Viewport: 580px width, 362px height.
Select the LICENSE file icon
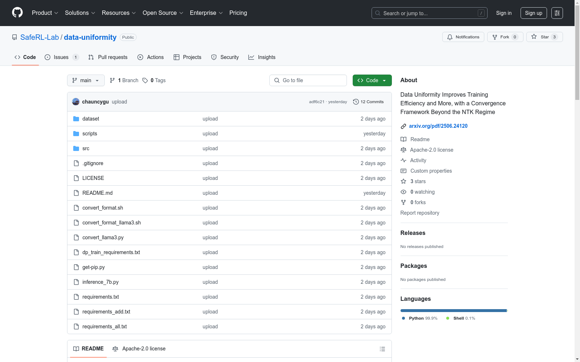coord(76,178)
